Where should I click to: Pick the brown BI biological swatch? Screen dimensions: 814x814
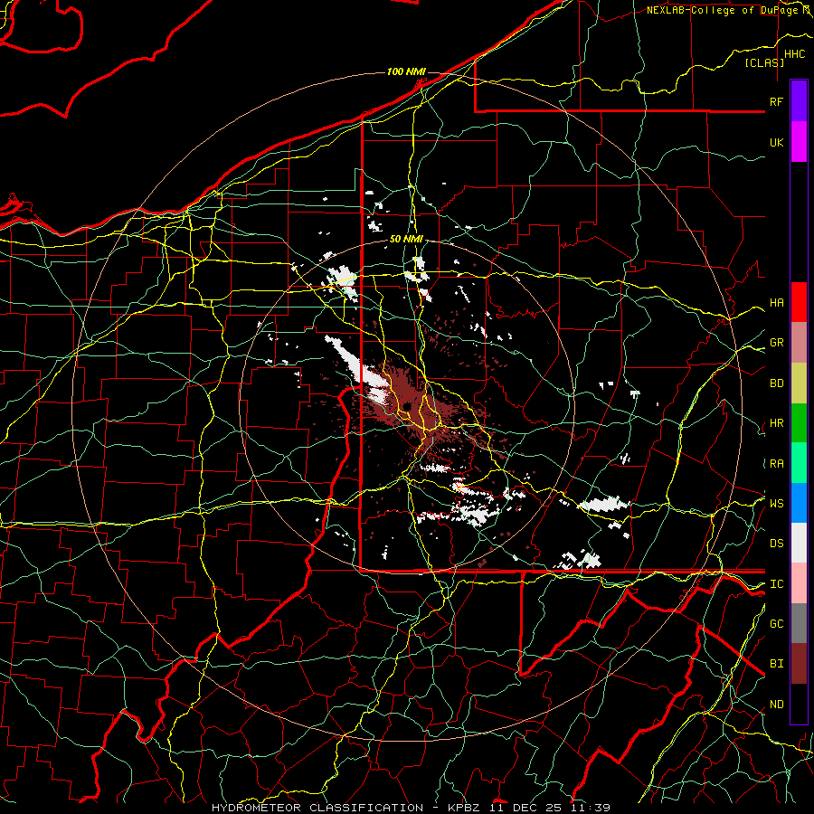(x=799, y=664)
